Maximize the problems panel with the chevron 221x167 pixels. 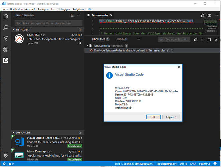tap(202, 40)
